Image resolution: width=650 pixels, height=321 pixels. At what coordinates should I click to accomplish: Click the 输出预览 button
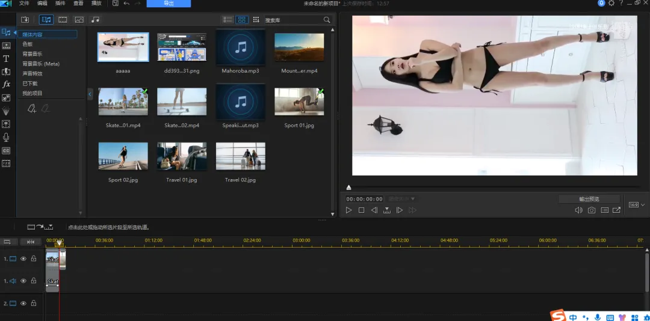point(589,199)
